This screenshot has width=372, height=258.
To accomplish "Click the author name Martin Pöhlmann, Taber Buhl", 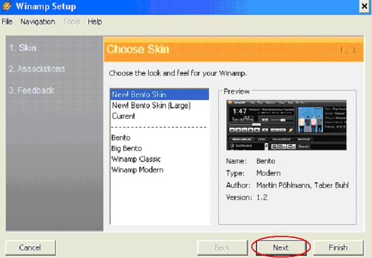I will pyautogui.click(x=302, y=185).
